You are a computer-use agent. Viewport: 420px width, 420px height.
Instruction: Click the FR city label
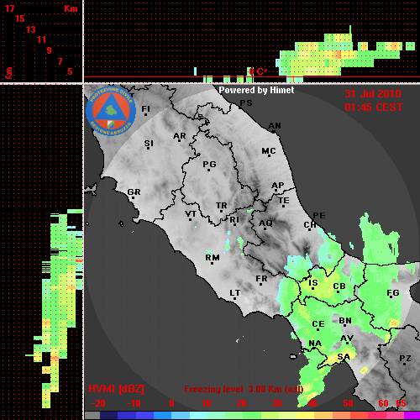click(x=261, y=280)
